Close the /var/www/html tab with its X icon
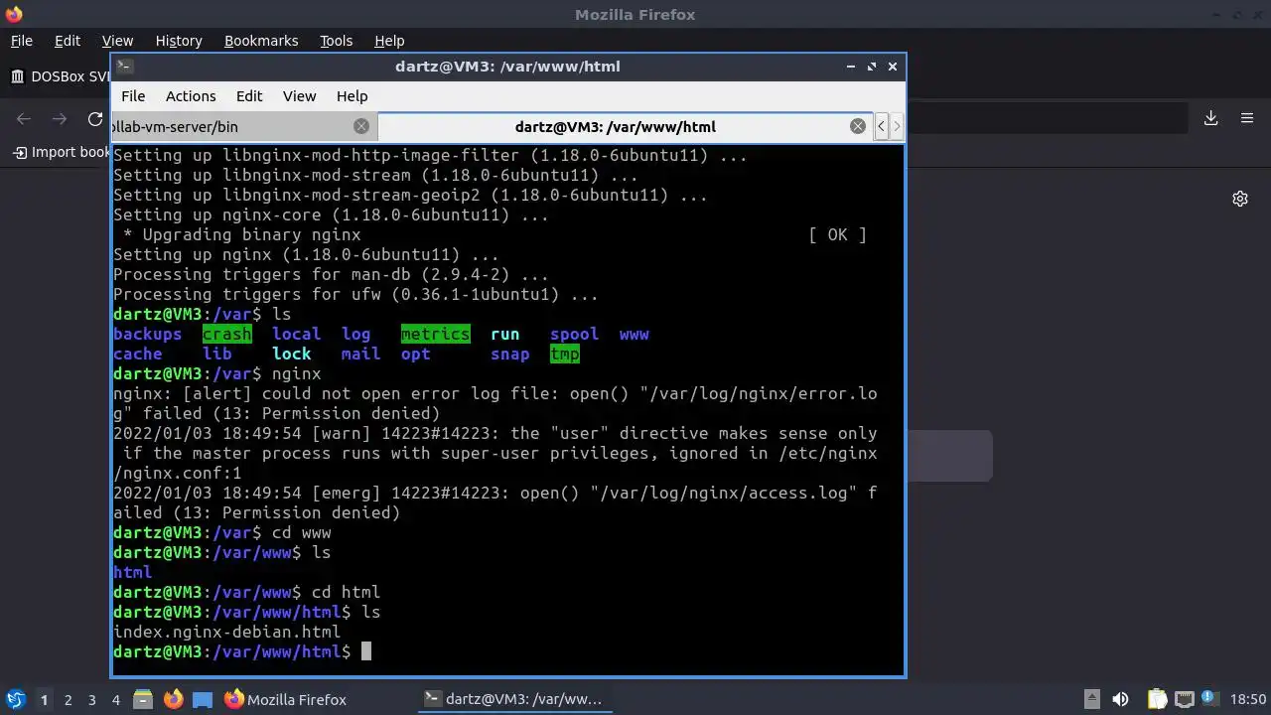 coord(858,126)
